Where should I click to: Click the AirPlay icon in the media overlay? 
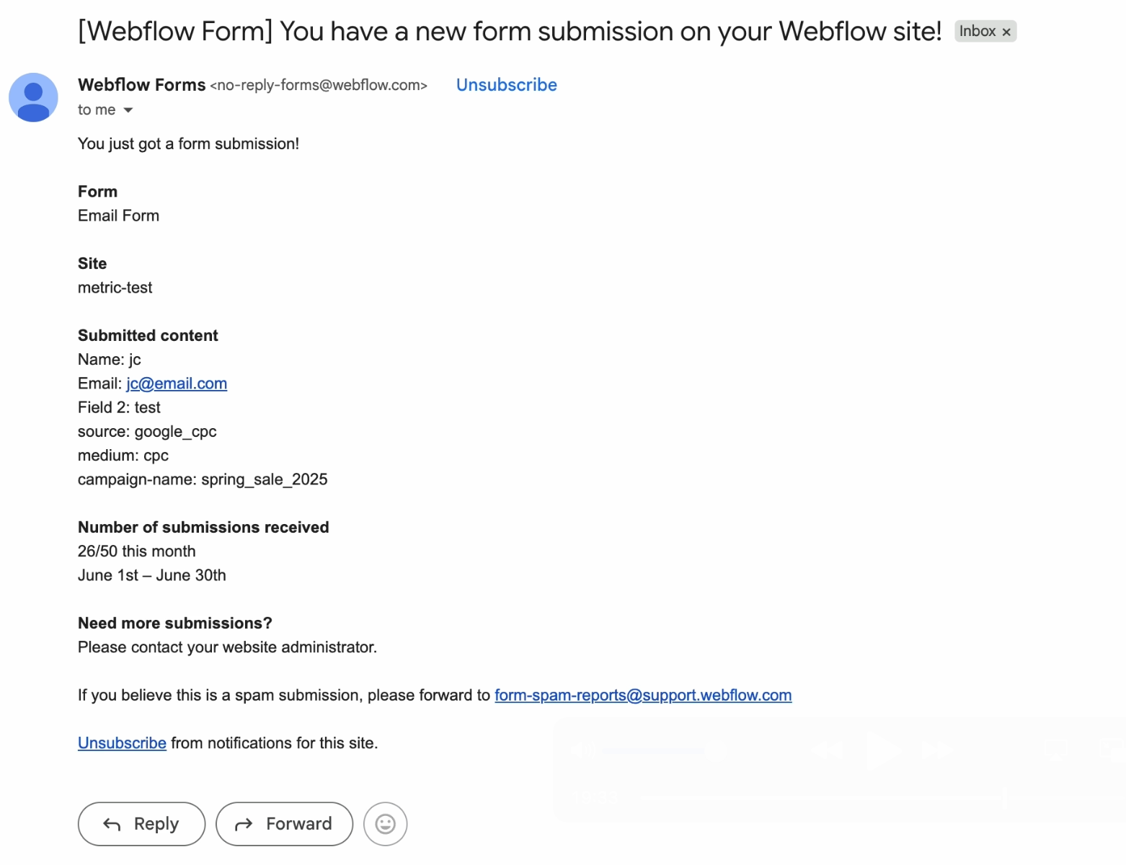1056,750
